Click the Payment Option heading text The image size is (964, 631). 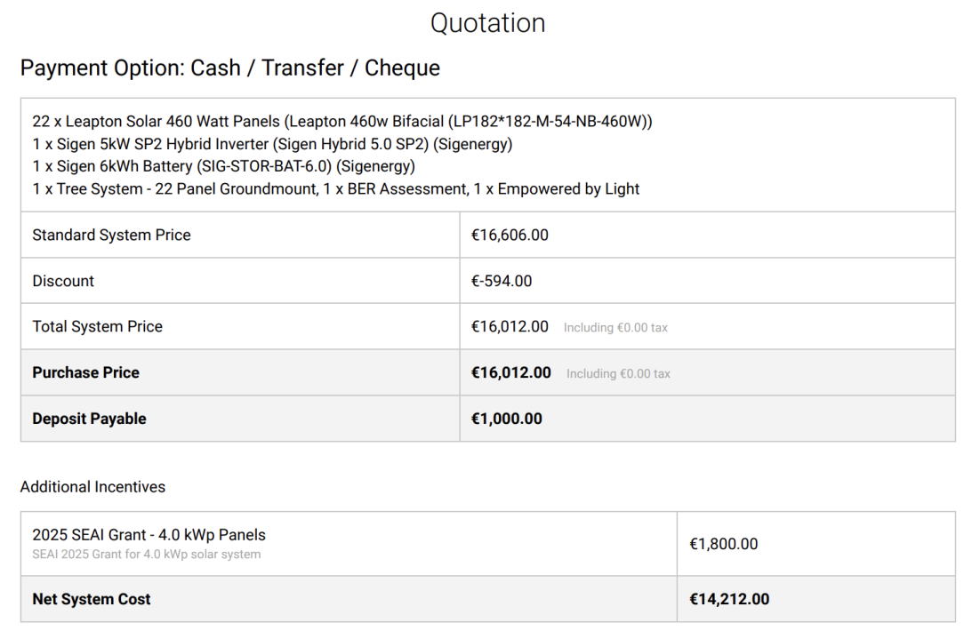(x=229, y=68)
